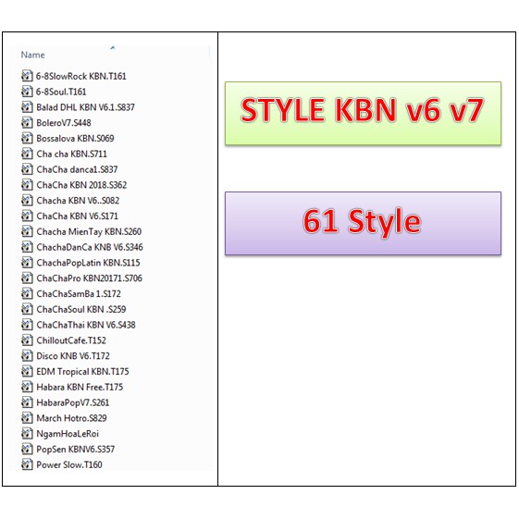Select file name EDM Tropical KBN.T175

82,372
